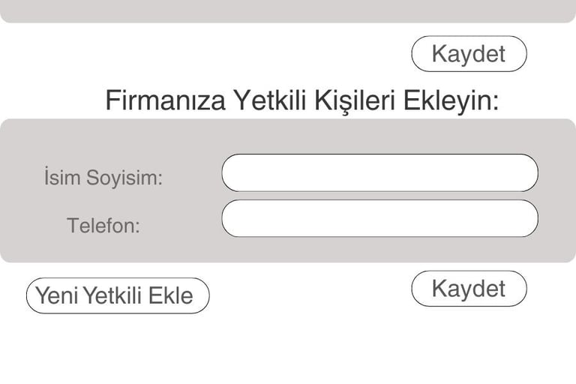Screen dimensions: 576x384
Task: Save the authorized person form with lower Kaydet
Action: 469,289
